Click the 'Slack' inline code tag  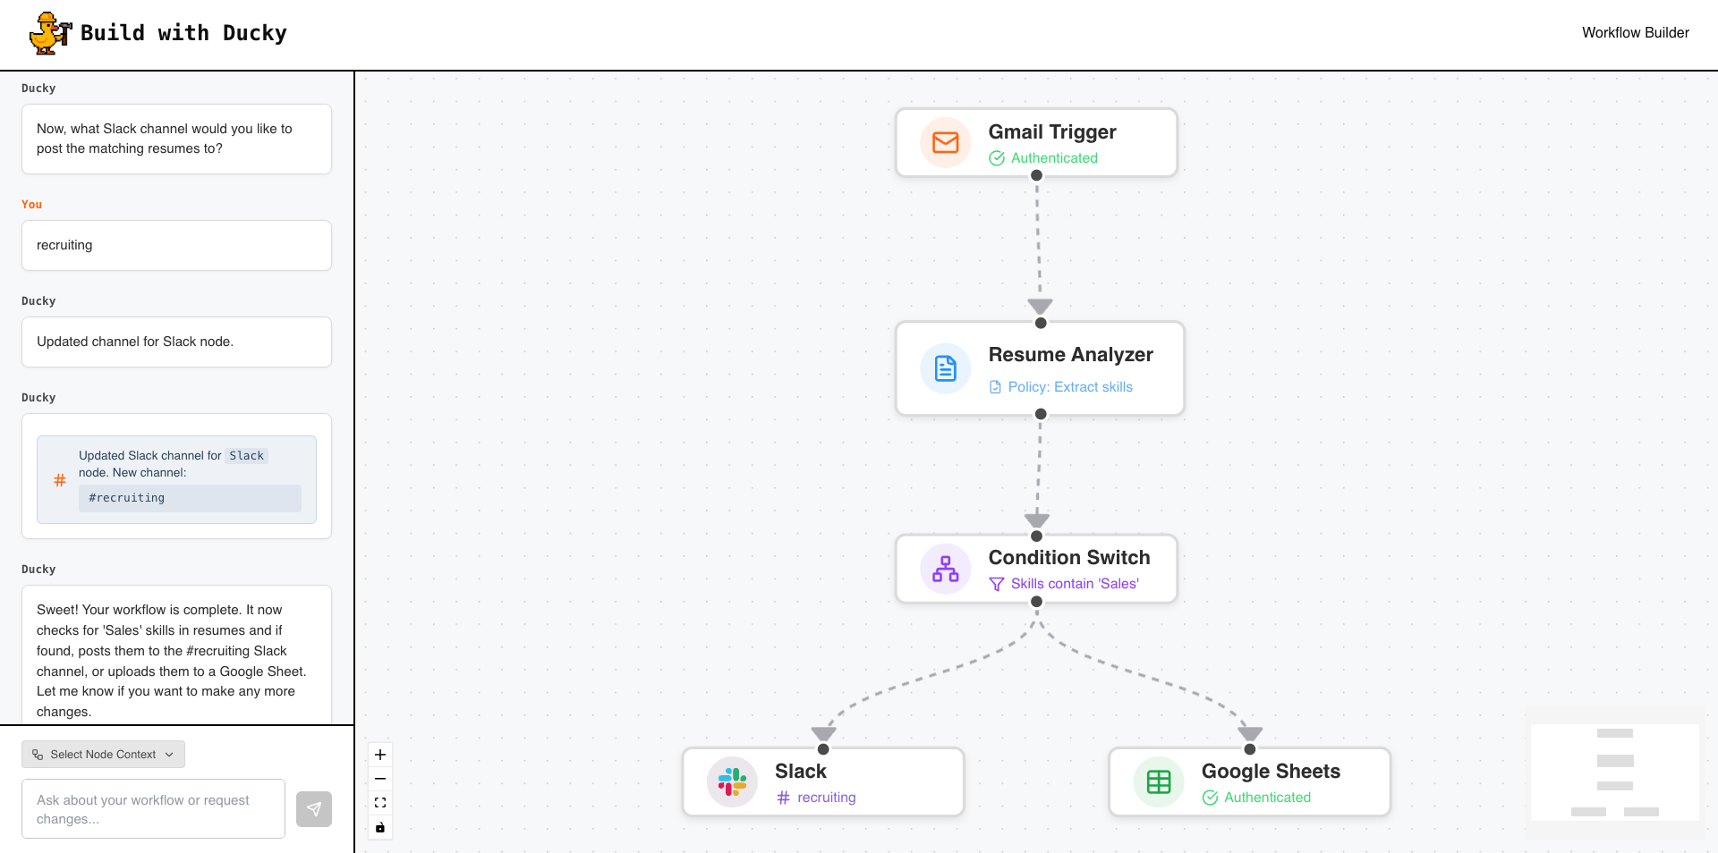[246, 456]
